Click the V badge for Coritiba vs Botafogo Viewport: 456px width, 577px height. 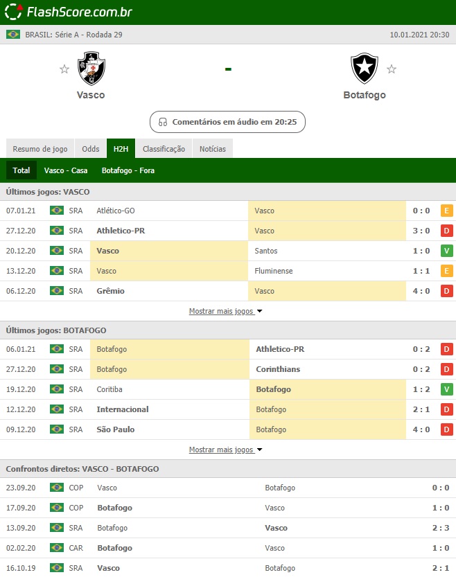[447, 389]
